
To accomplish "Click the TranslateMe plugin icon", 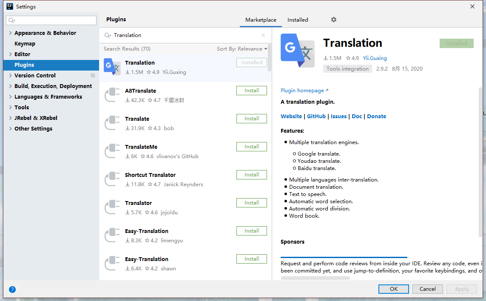I will coord(112,151).
